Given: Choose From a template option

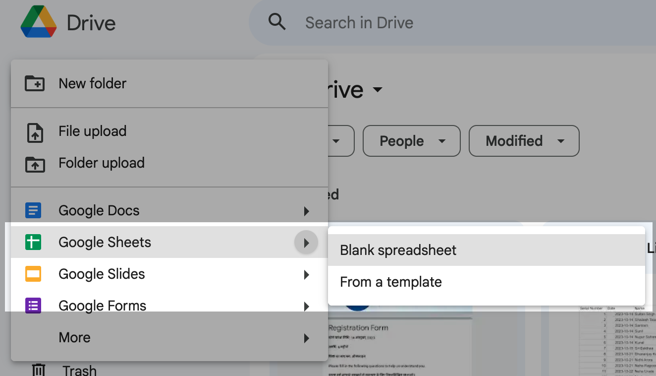Looking at the screenshot, I should point(391,282).
